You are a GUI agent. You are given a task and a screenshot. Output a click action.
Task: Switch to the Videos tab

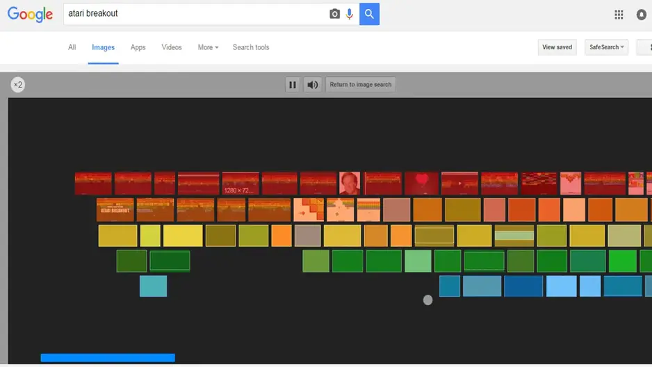pos(172,47)
